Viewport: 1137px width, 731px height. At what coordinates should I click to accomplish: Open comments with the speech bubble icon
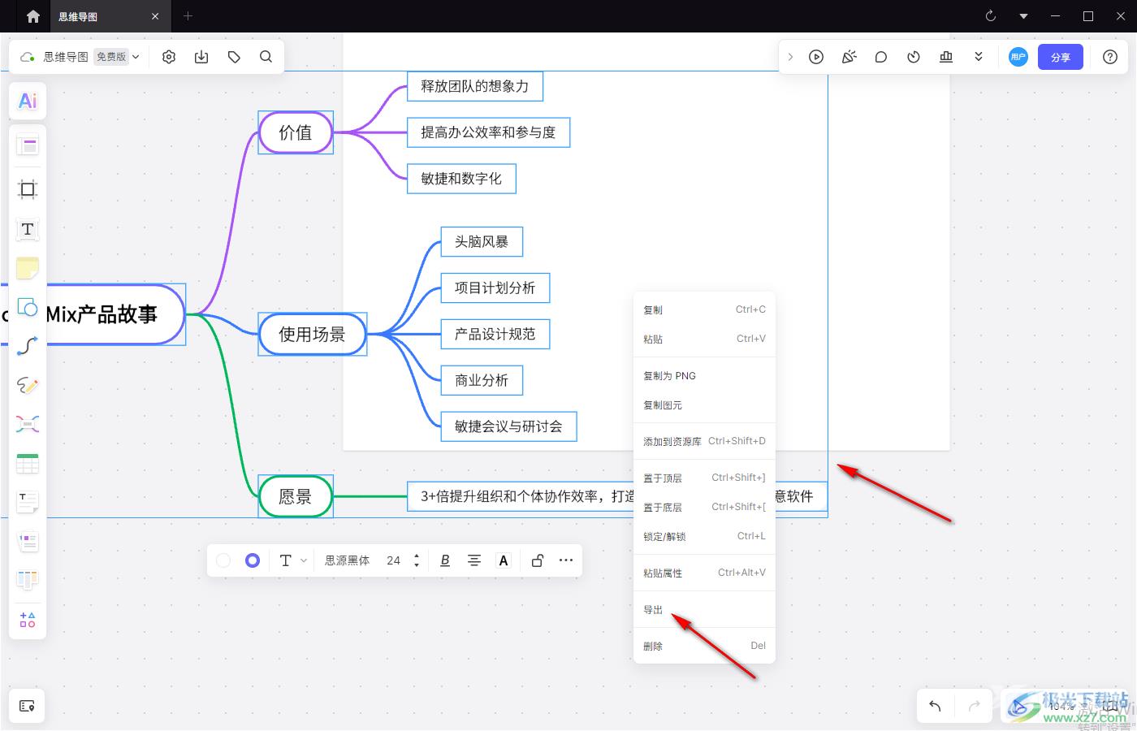coord(881,57)
